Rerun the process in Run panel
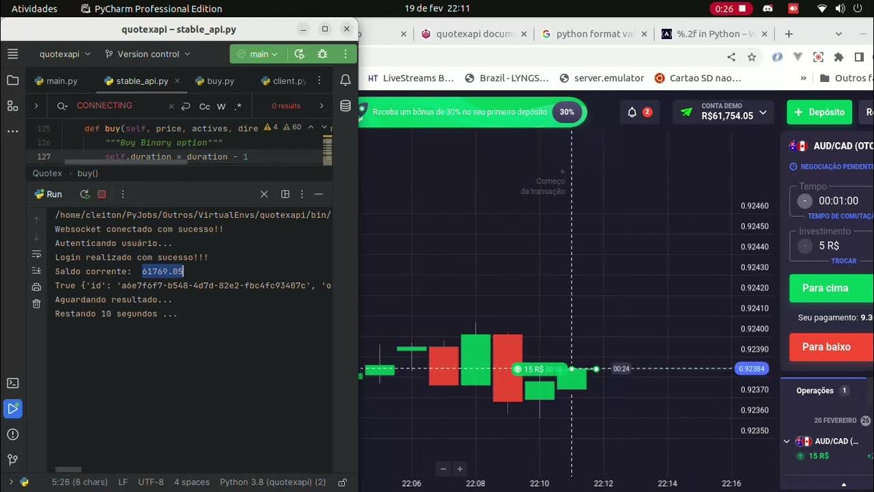The height and width of the screenshot is (492, 874). click(x=85, y=194)
